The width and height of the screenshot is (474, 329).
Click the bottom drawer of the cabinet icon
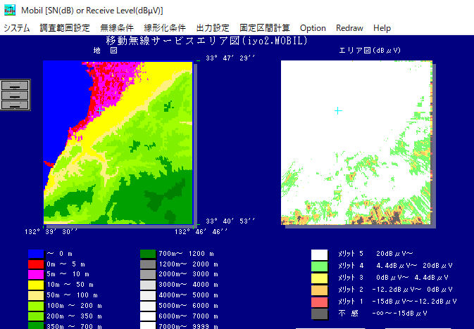pyautogui.click(x=15, y=105)
